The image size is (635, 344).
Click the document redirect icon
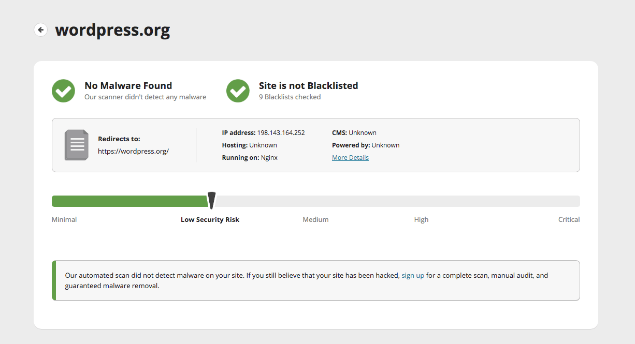[77, 145]
